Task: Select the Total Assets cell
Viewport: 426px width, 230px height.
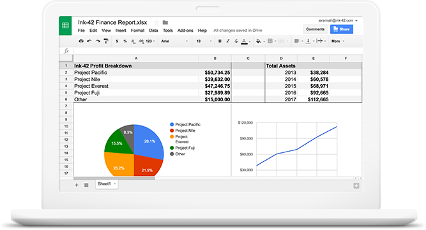Action: coord(281,66)
